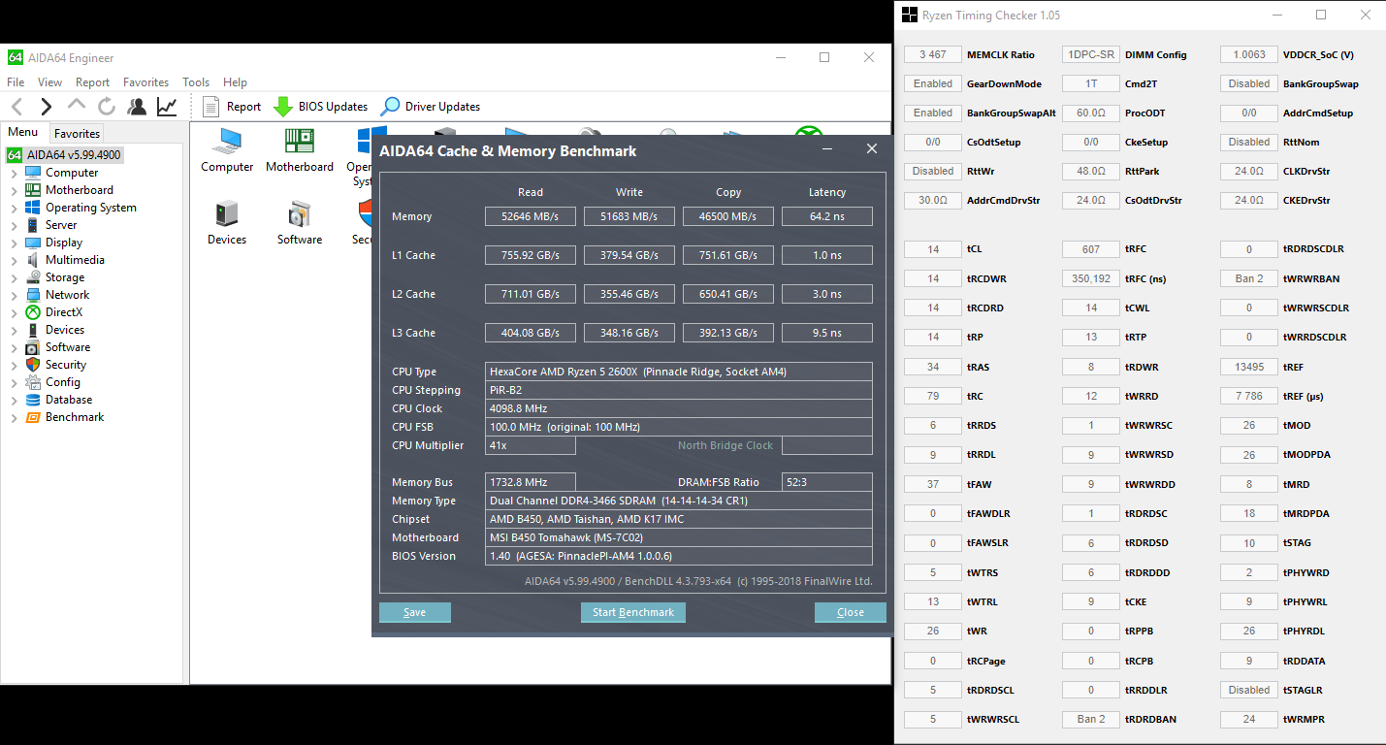The height and width of the screenshot is (745, 1386).
Task: Expand the Operating System tree node
Action: [x=14, y=208]
